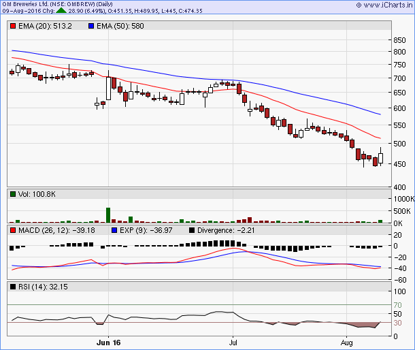Click the 100 RSI axis label
This screenshot has height=350, width=415.
click(399, 291)
